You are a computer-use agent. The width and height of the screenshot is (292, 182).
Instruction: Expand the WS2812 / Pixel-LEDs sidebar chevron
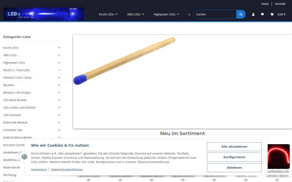click(59, 70)
